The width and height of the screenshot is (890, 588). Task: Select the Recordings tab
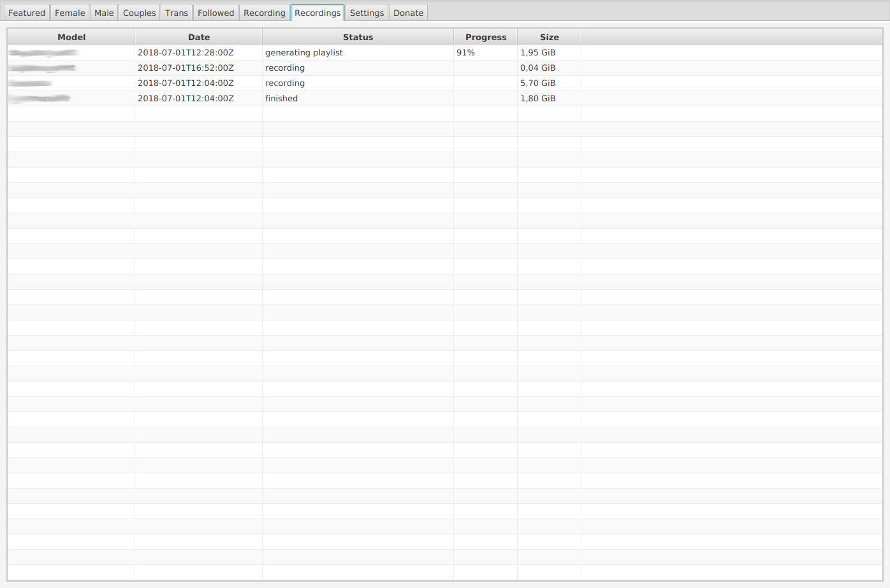[317, 13]
